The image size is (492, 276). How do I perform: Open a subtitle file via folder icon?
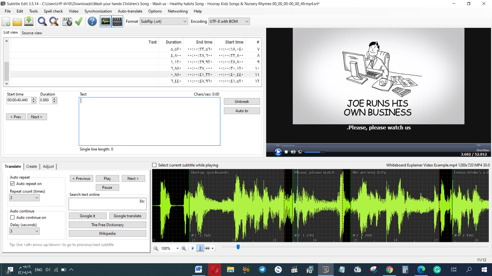point(17,21)
